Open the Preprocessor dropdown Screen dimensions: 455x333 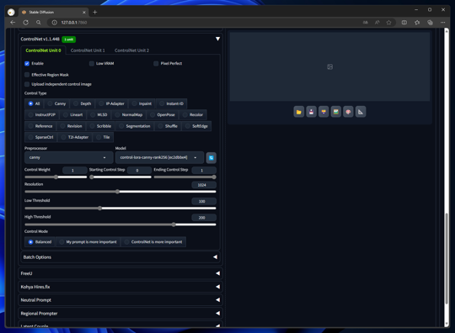pyautogui.click(x=69, y=157)
